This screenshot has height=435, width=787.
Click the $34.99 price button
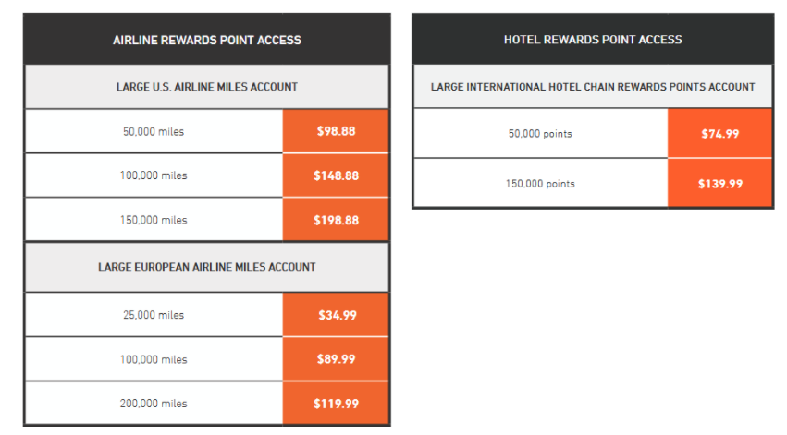[x=336, y=315]
